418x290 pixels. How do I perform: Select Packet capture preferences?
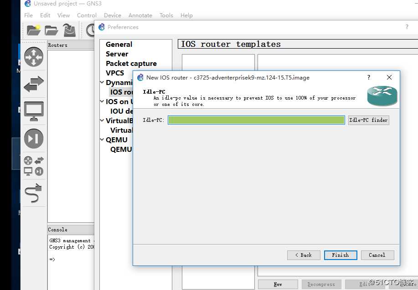(131, 64)
